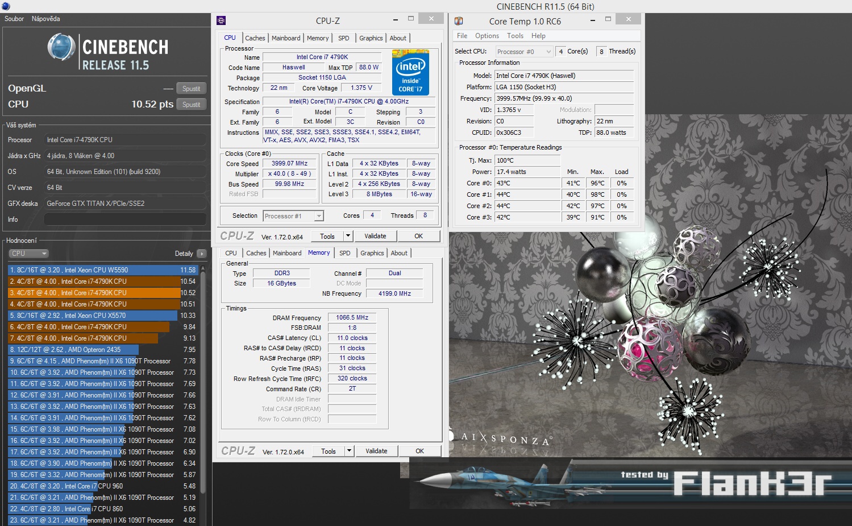
Task: Click the NB Frequency value 4199.0 MHz
Action: (x=394, y=294)
